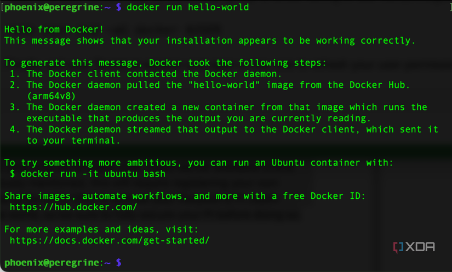
Task: Open the docs.docker.com/get-started link
Action: [110, 240]
